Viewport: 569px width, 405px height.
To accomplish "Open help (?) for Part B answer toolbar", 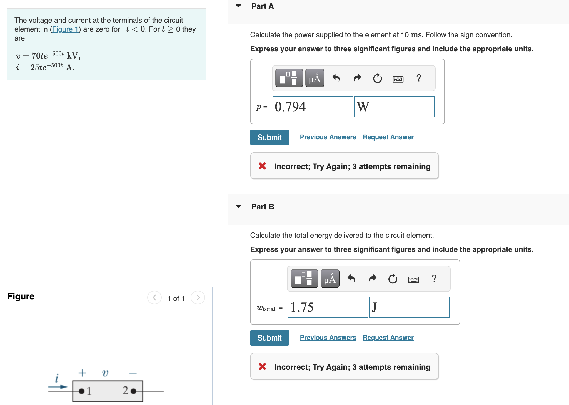I will pyautogui.click(x=434, y=279).
